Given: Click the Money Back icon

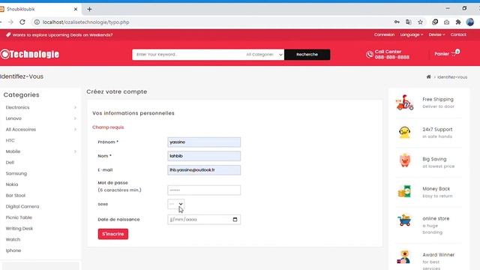Looking at the screenshot, I should coord(404,191).
